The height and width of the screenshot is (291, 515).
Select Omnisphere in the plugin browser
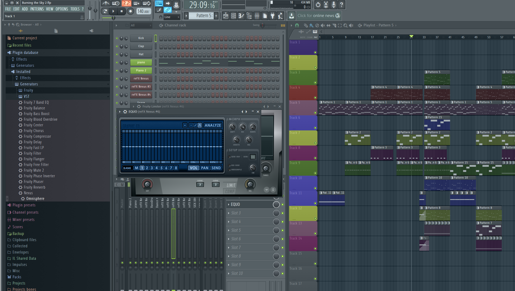[x=35, y=199]
